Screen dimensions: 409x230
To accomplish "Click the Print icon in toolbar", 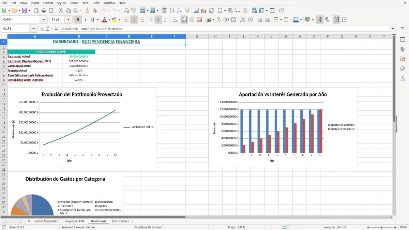I will [44, 11].
